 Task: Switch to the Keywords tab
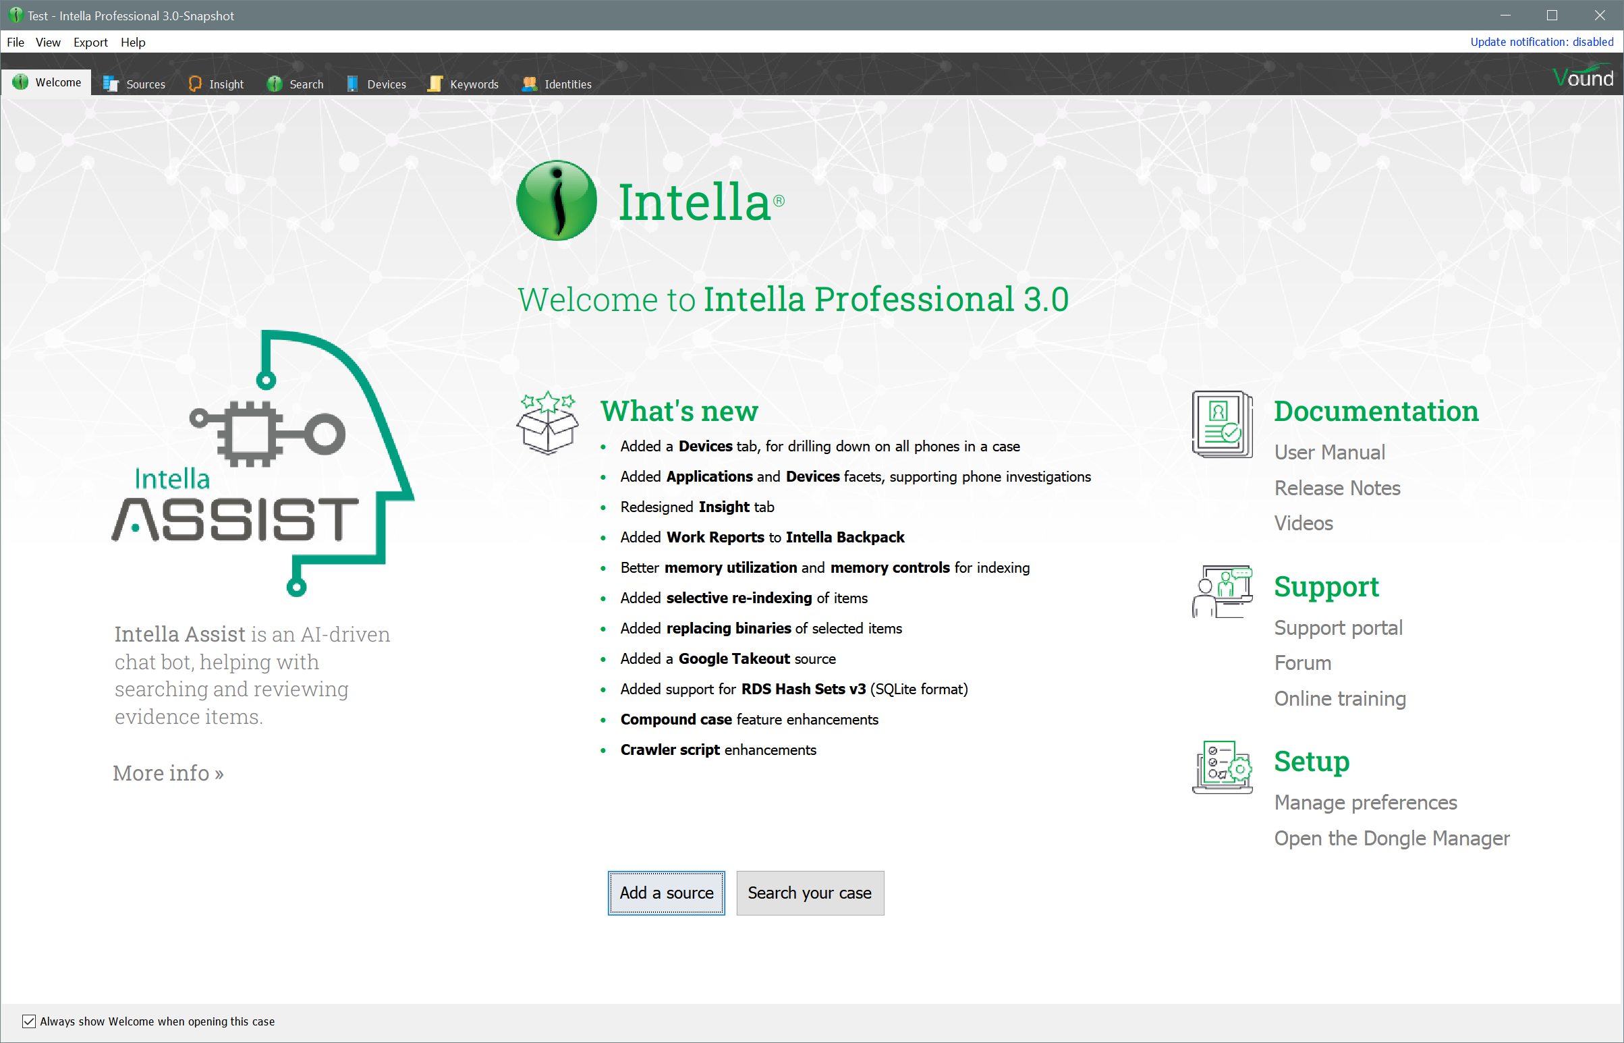[464, 84]
